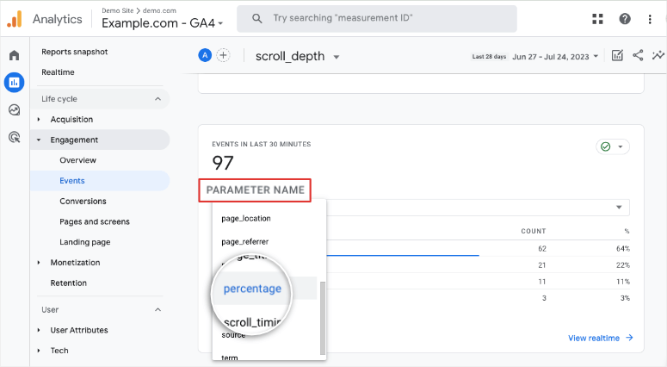The height and width of the screenshot is (367, 667).
Task: Open the Advertising sidebar icon
Action: click(15, 137)
